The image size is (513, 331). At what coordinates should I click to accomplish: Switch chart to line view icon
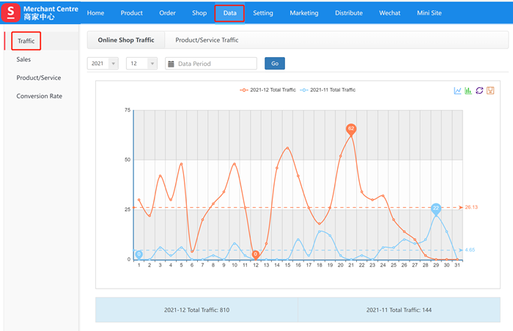coord(458,91)
